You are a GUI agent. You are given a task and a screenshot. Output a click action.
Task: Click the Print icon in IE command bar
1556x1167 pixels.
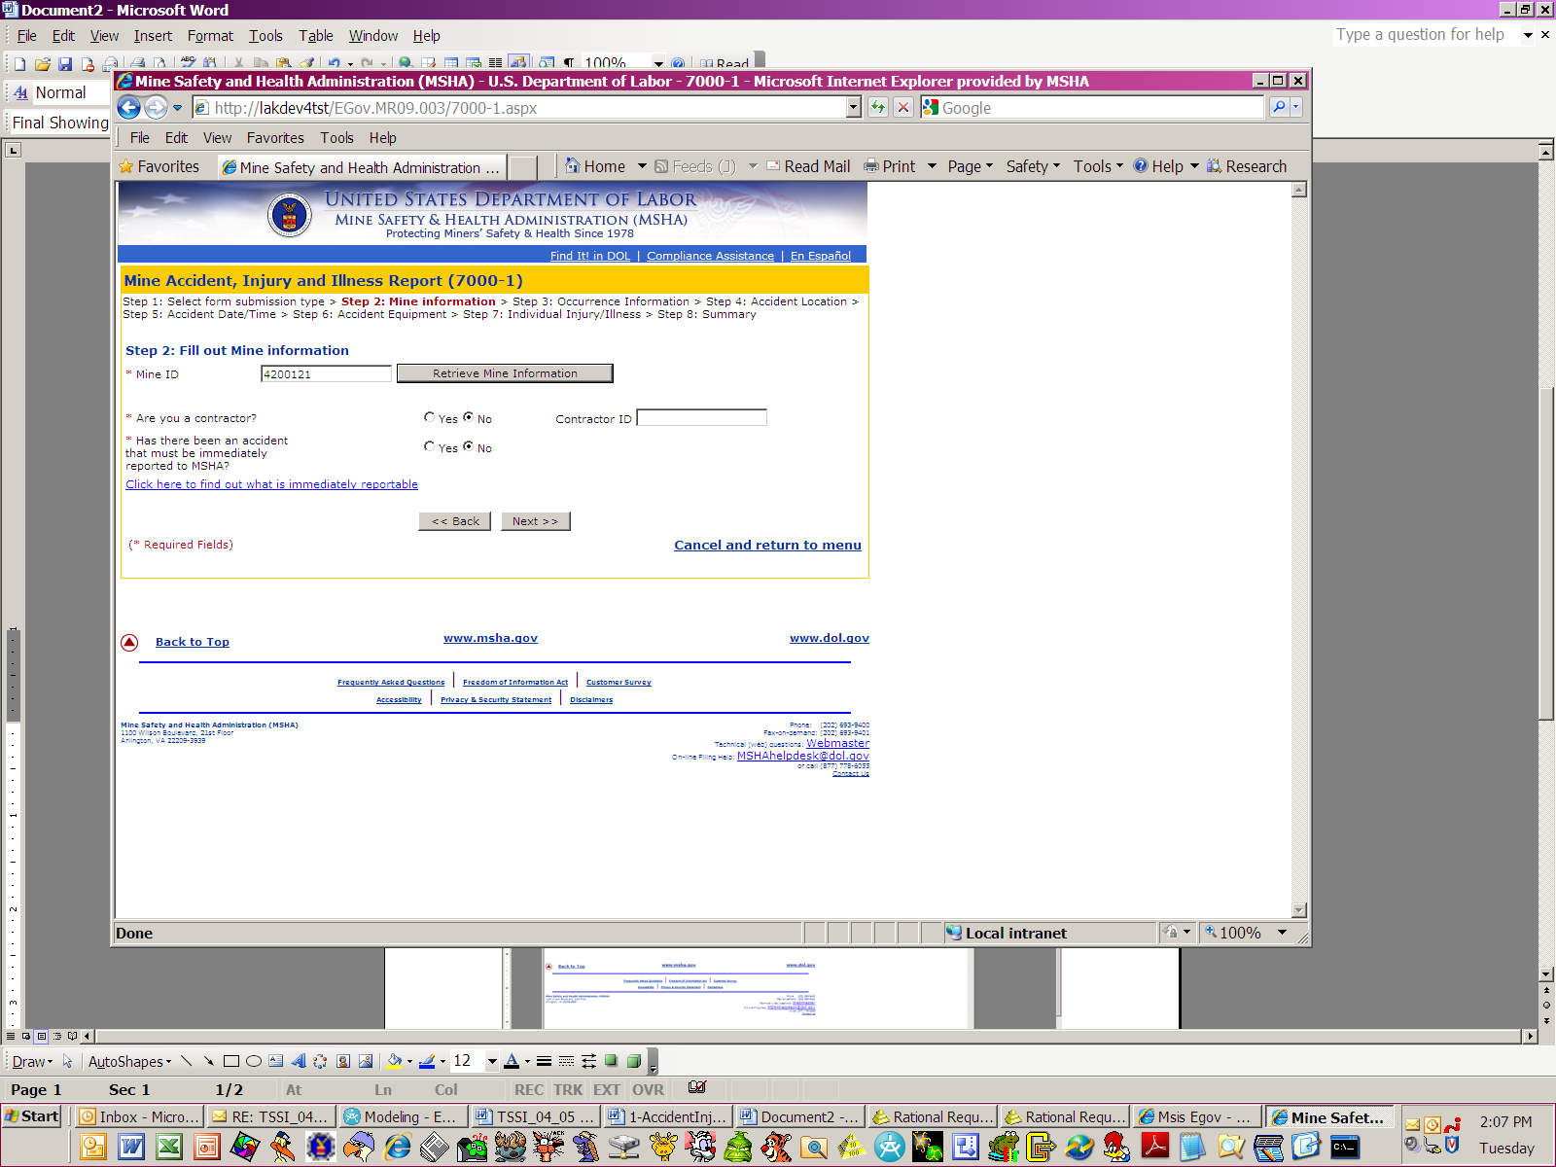(x=871, y=166)
